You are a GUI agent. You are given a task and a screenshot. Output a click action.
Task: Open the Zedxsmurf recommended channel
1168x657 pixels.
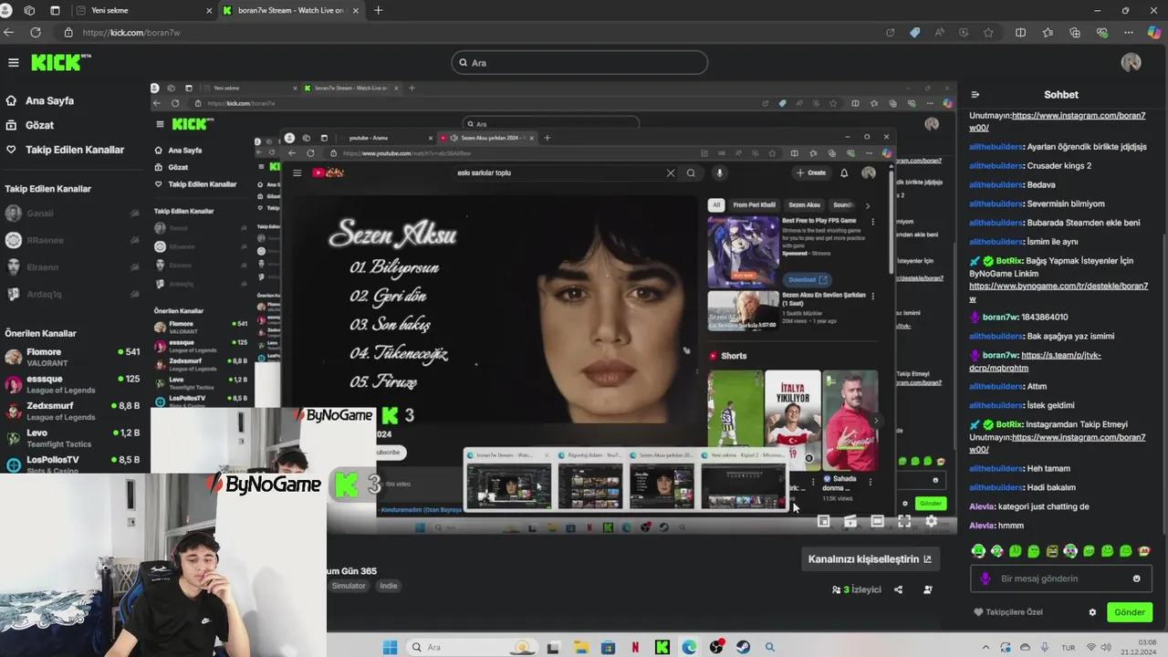(x=73, y=411)
